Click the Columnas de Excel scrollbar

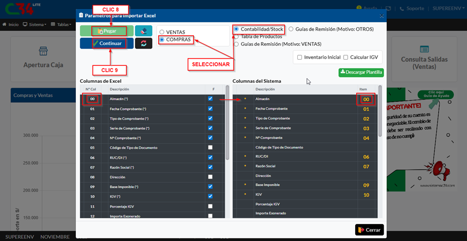pyautogui.click(x=227, y=127)
